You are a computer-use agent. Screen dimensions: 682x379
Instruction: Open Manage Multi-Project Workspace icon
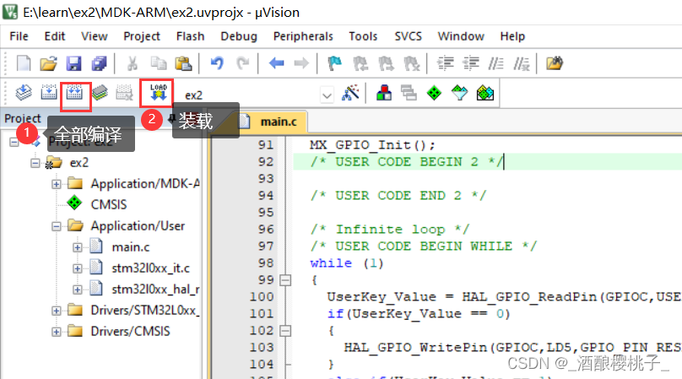[x=409, y=93]
